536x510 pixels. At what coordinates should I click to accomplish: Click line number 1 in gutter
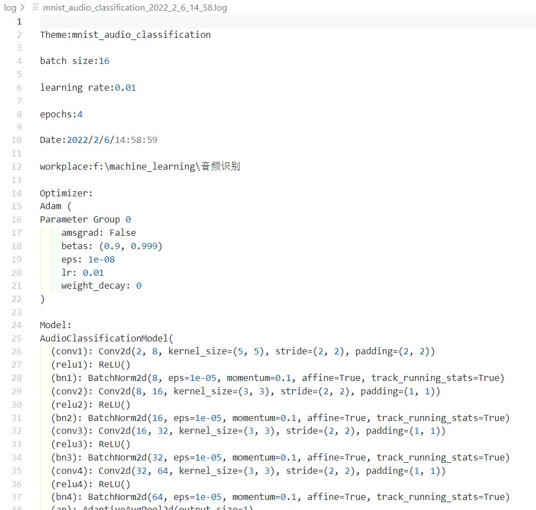(x=19, y=22)
